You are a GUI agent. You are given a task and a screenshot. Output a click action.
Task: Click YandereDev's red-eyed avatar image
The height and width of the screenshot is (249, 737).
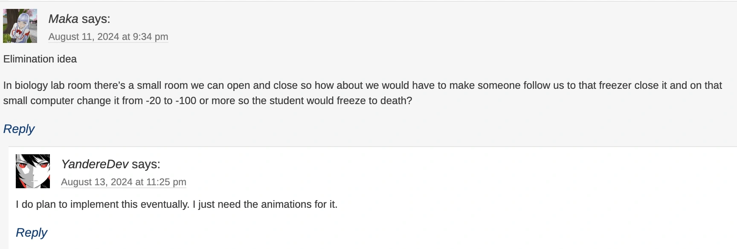(33, 171)
